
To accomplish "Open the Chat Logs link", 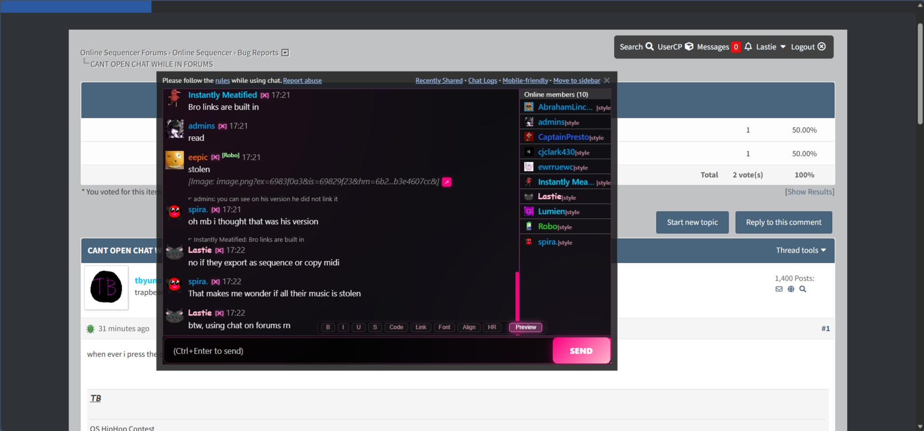I will click(x=483, y=81).
